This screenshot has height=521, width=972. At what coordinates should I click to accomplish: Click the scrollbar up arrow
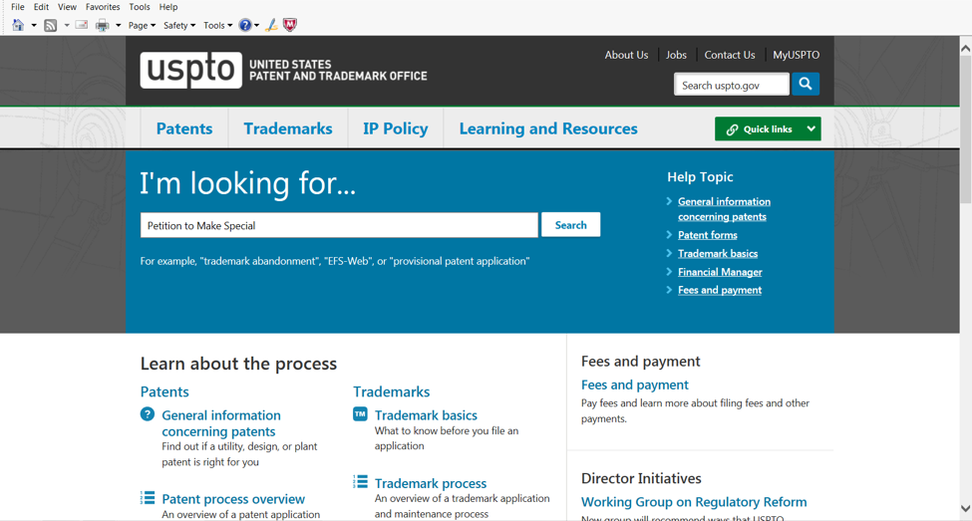click(965, 48)
